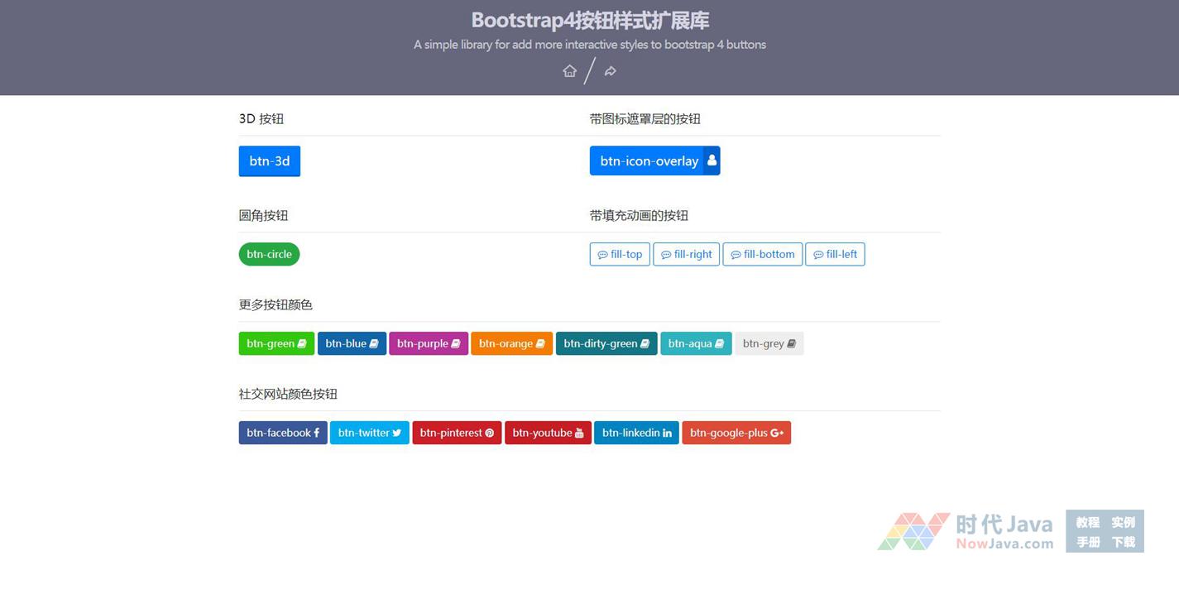Click the fill-left outline button
The image size is (1179, 594).
tap(835, 254)
